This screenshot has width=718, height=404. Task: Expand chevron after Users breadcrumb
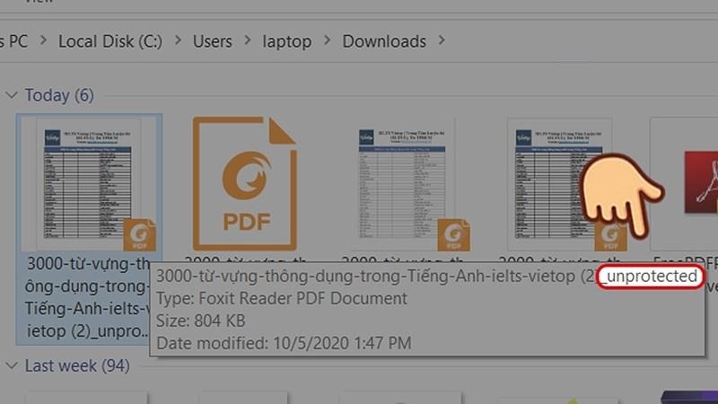(x=248, y=40)
